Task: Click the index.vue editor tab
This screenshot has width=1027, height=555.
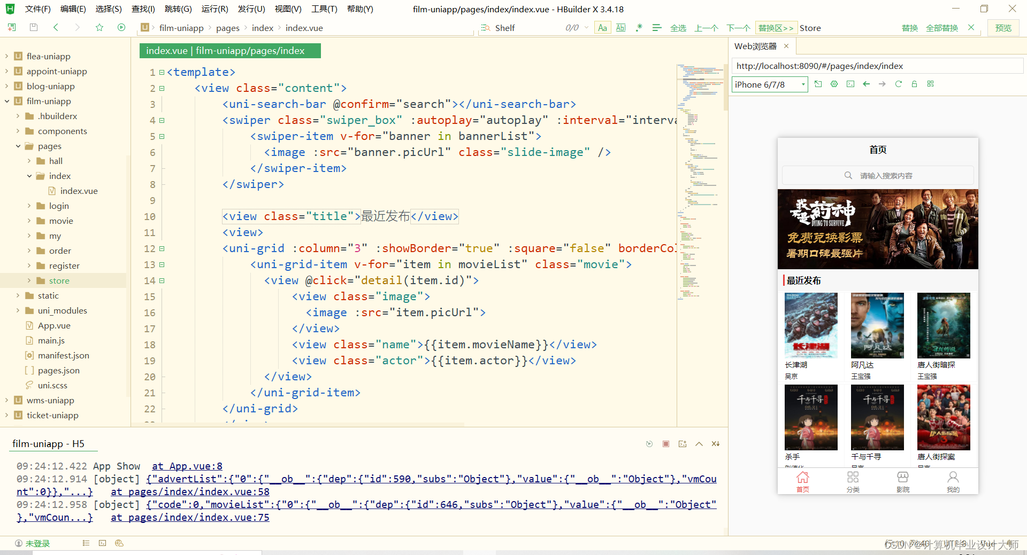Action: [230, 51]
